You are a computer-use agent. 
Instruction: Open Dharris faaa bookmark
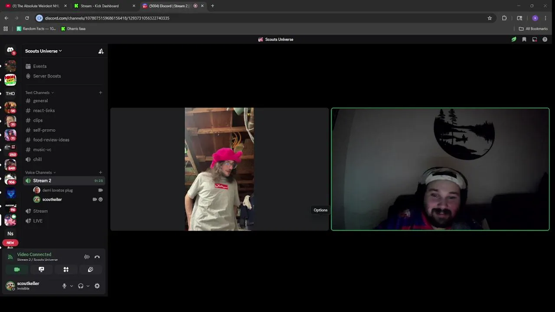pos(73,29)
